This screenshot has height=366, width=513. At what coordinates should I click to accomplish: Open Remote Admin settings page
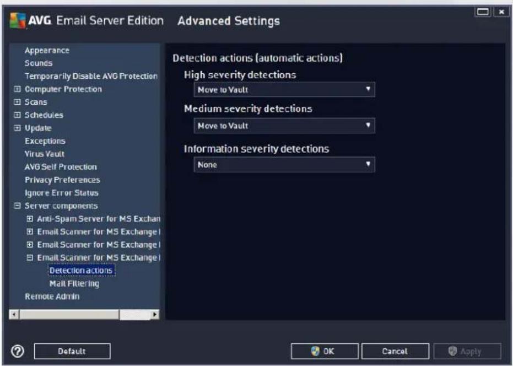pos(52,296)
